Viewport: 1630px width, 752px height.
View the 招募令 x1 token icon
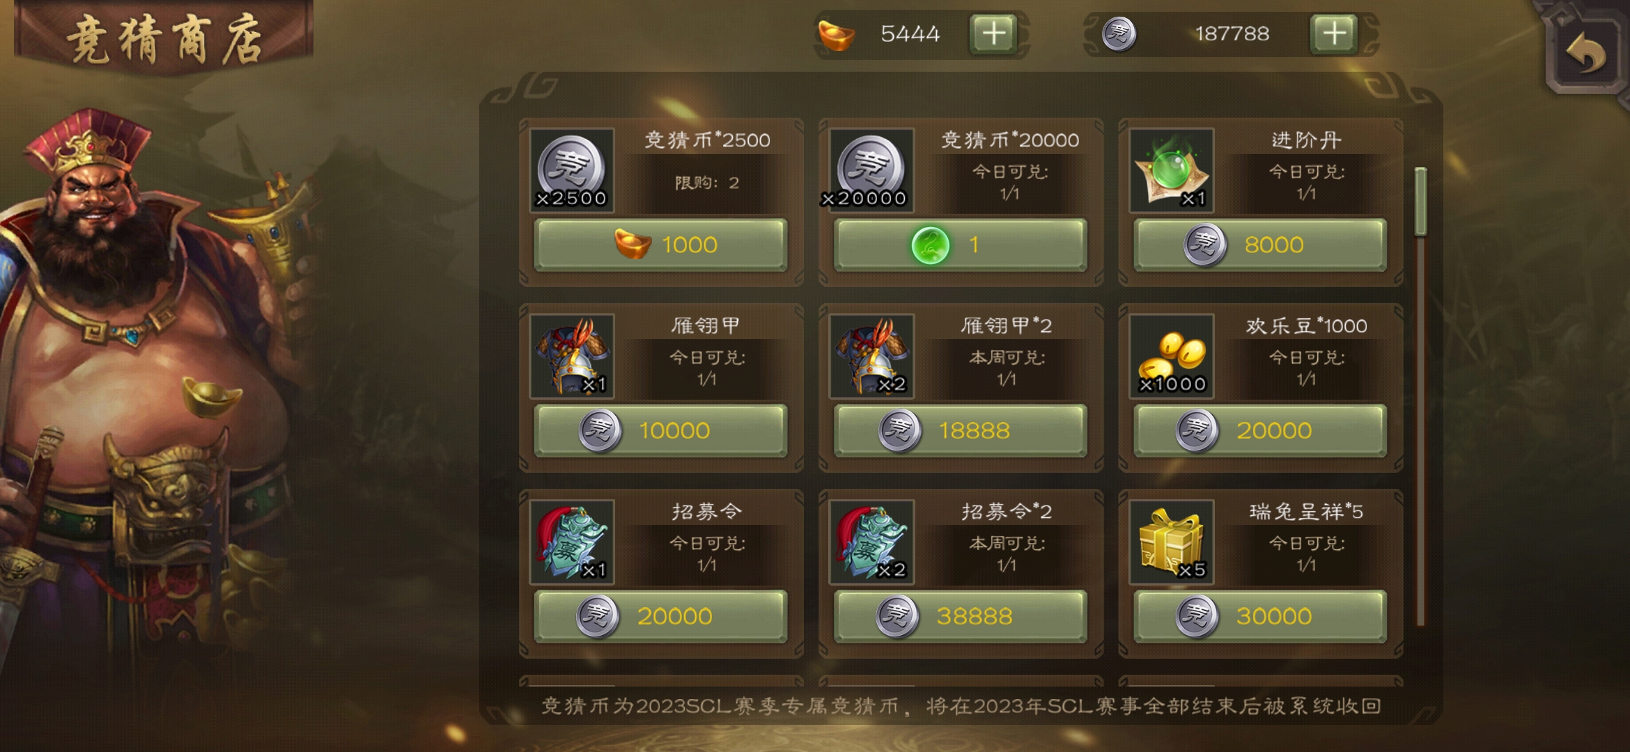click(572, 542)
